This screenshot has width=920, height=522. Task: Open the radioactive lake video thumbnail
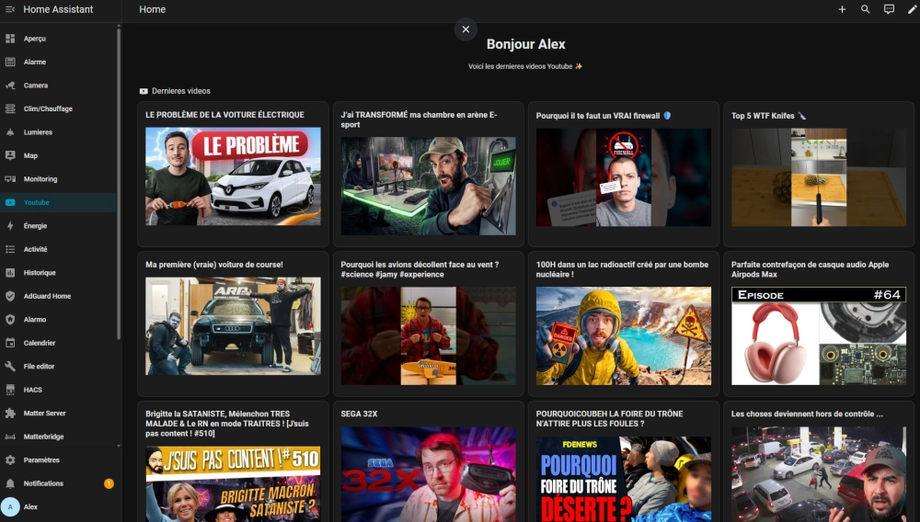pos(623,335)
